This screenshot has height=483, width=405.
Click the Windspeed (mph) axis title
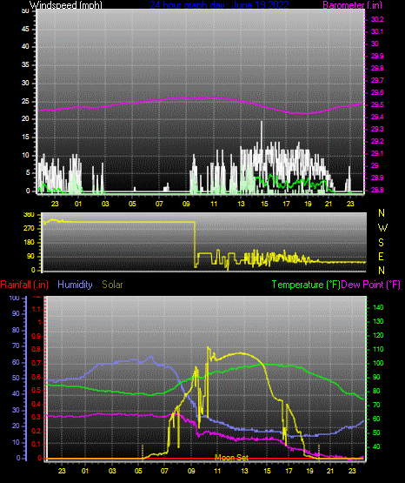coord(65,4)
